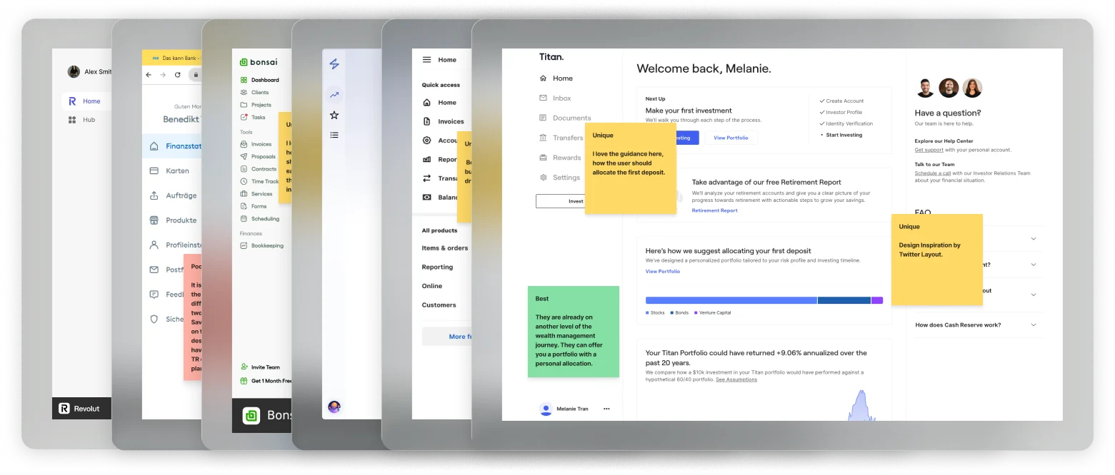Open Invoices in Bonsai Tools section

[x=256, y=144]
